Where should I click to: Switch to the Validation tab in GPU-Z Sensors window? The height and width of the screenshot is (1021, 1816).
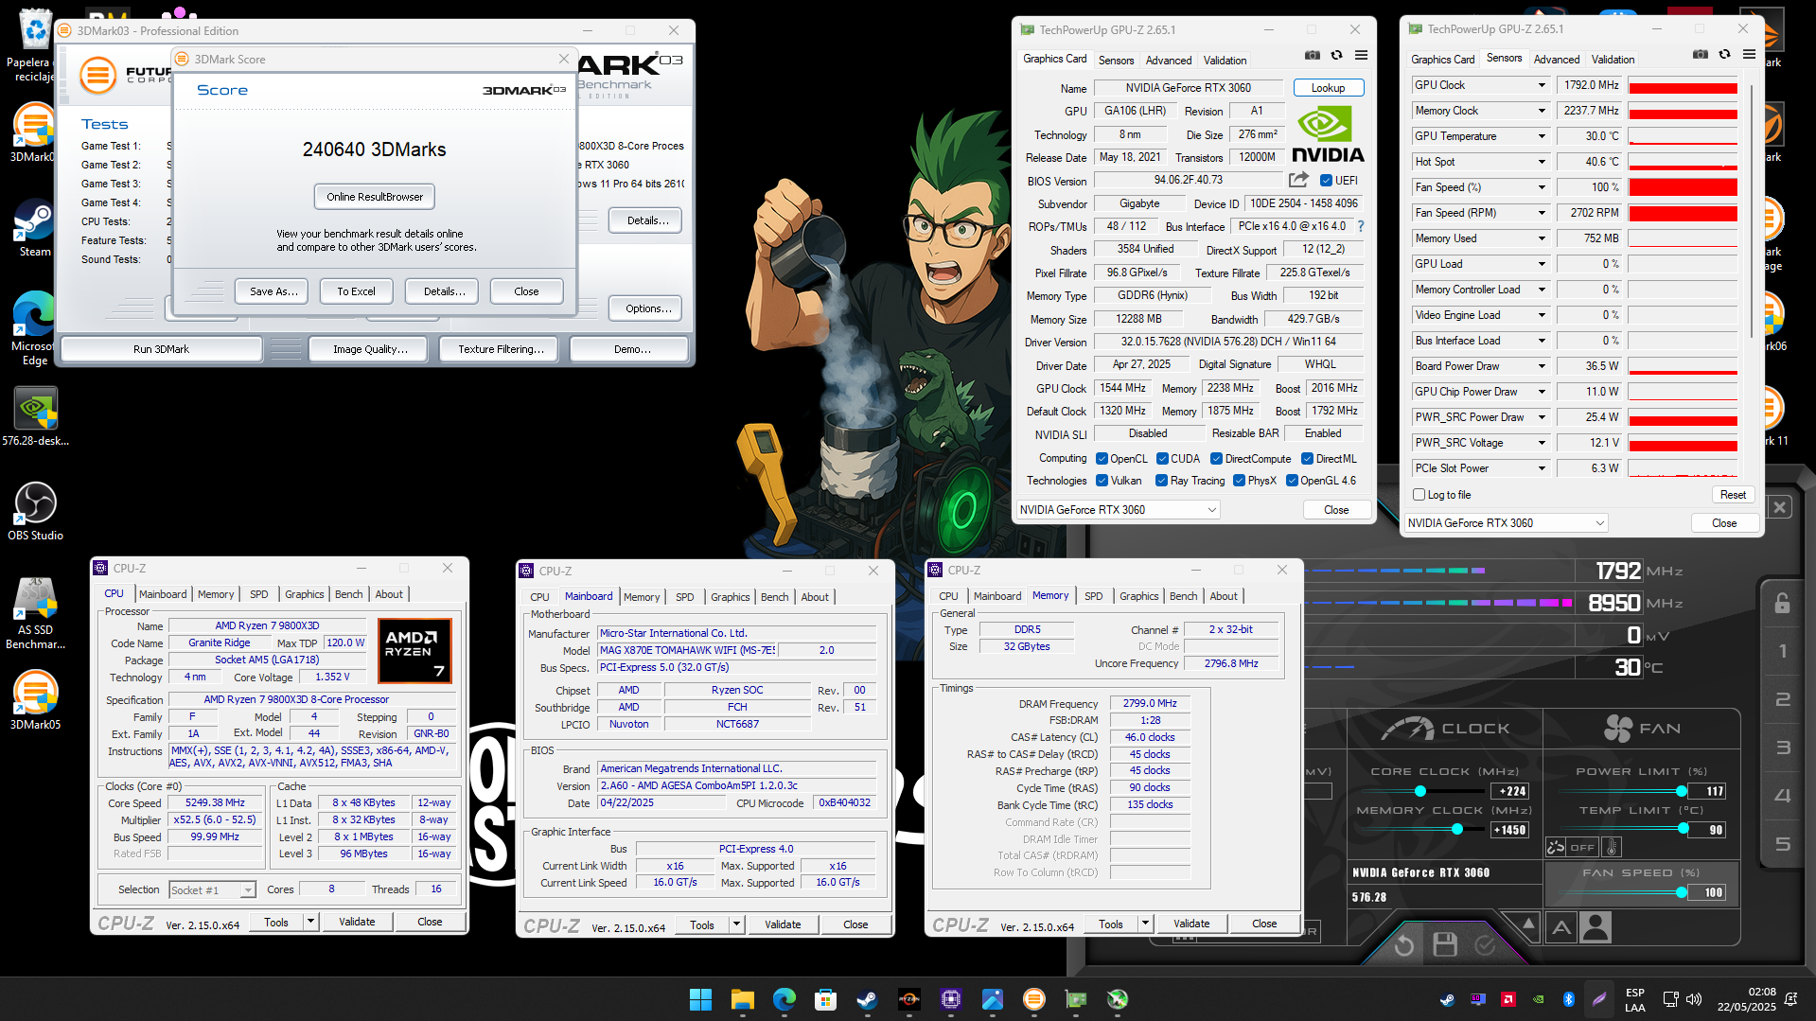point(1613,60)
